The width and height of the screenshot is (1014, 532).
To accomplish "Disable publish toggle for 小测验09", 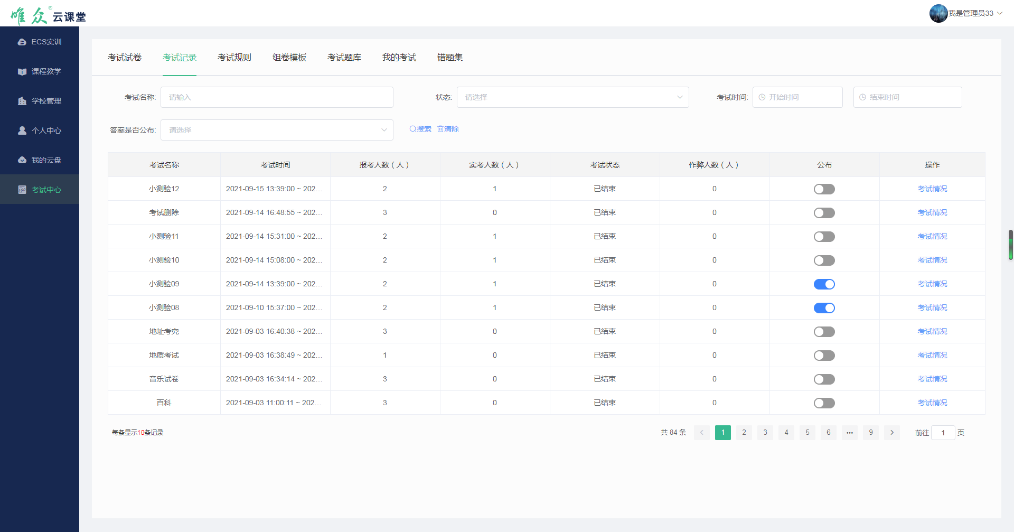I will click(x=824, y=284).
